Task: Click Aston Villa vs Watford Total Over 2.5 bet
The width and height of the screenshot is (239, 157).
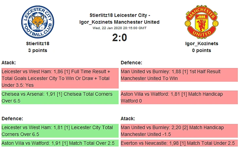Action: (x=60, y=143)
